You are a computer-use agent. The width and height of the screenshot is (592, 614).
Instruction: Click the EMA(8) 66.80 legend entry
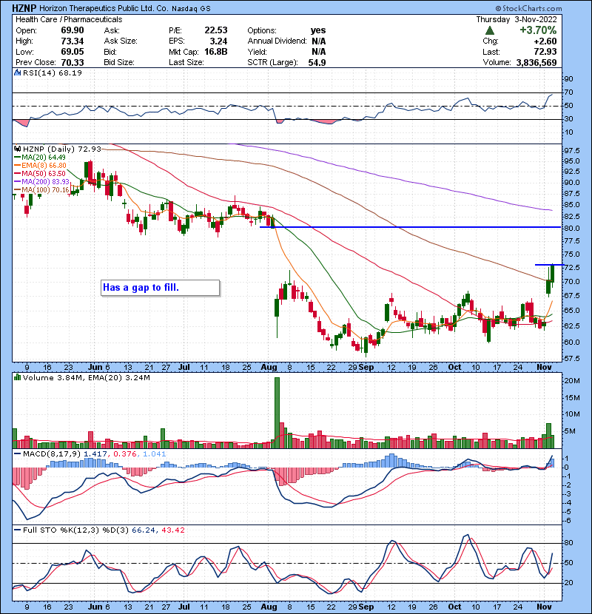pos(41,166)
